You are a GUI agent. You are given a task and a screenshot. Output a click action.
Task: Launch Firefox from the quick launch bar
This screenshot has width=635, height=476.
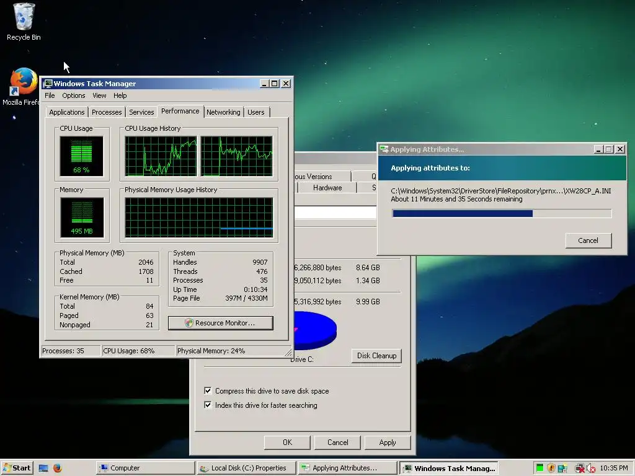coord(58,468)
